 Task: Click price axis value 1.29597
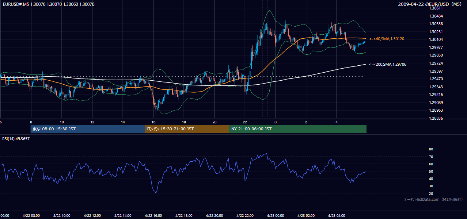point(436,71)
